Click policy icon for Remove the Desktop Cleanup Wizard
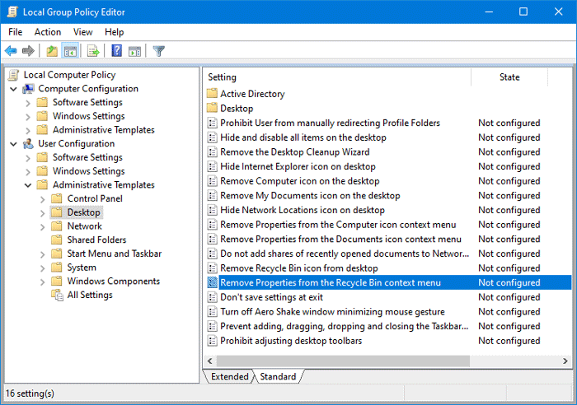The image size is (577, 405). point(212,151)
